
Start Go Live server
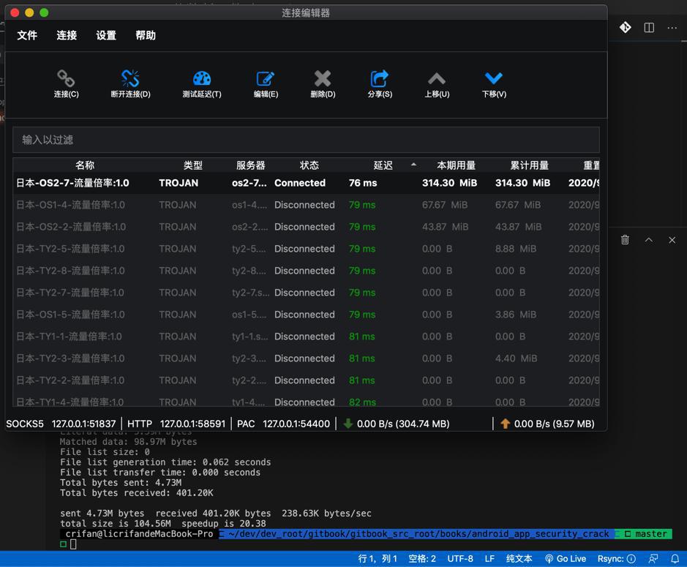click(566, 559)
